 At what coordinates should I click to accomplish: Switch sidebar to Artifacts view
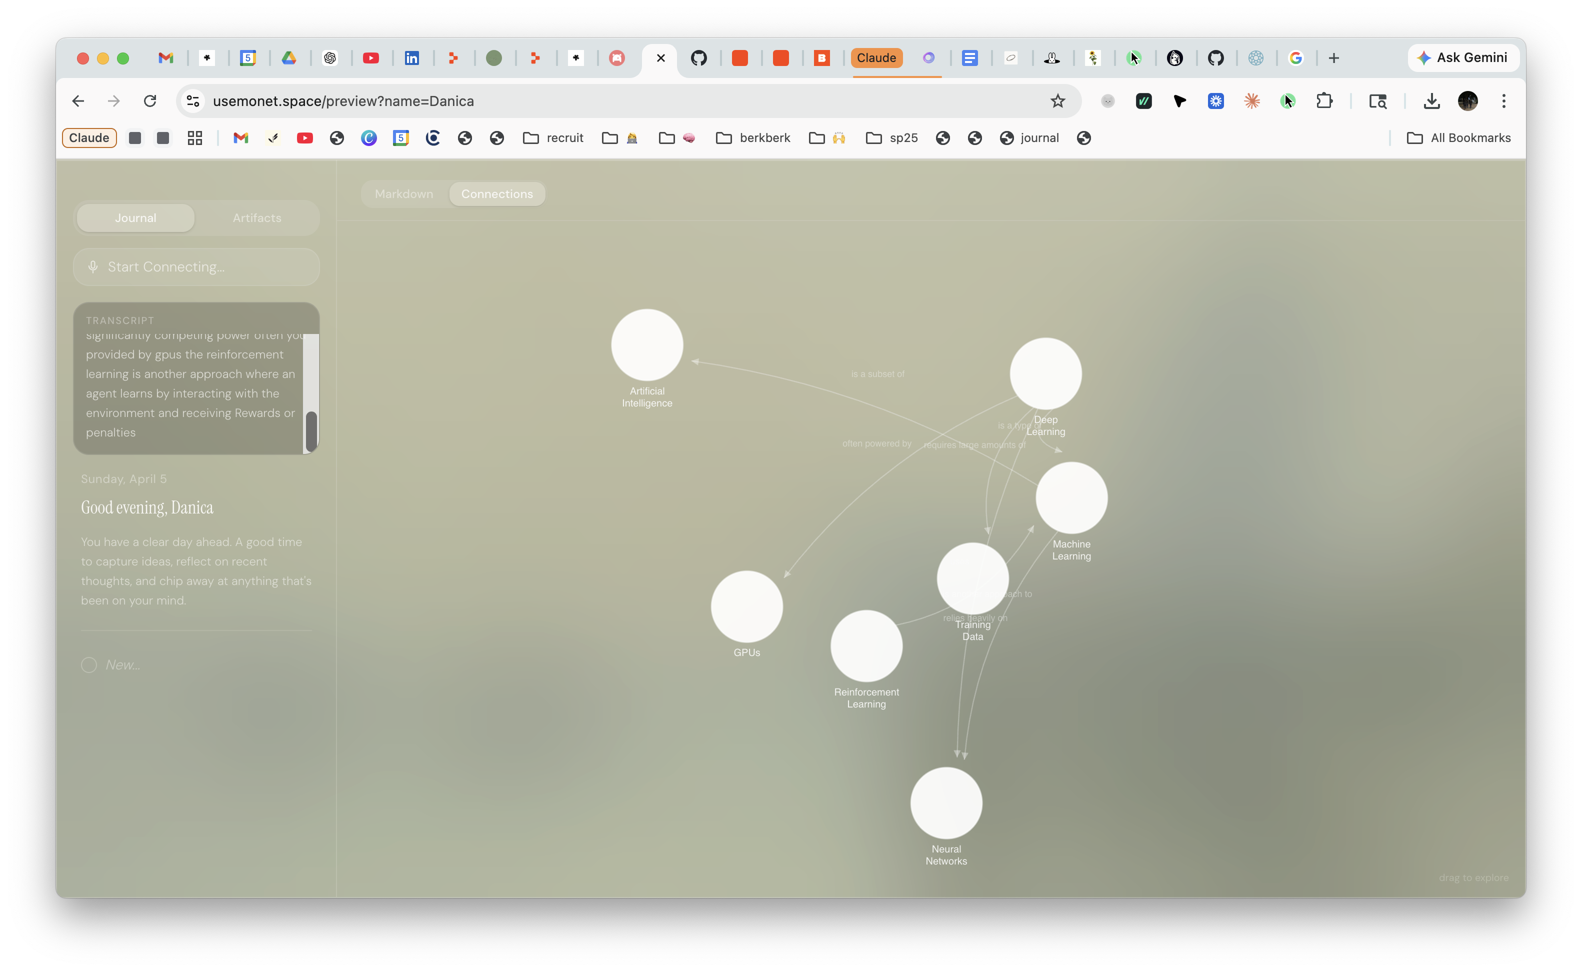(x=256, y=218)
